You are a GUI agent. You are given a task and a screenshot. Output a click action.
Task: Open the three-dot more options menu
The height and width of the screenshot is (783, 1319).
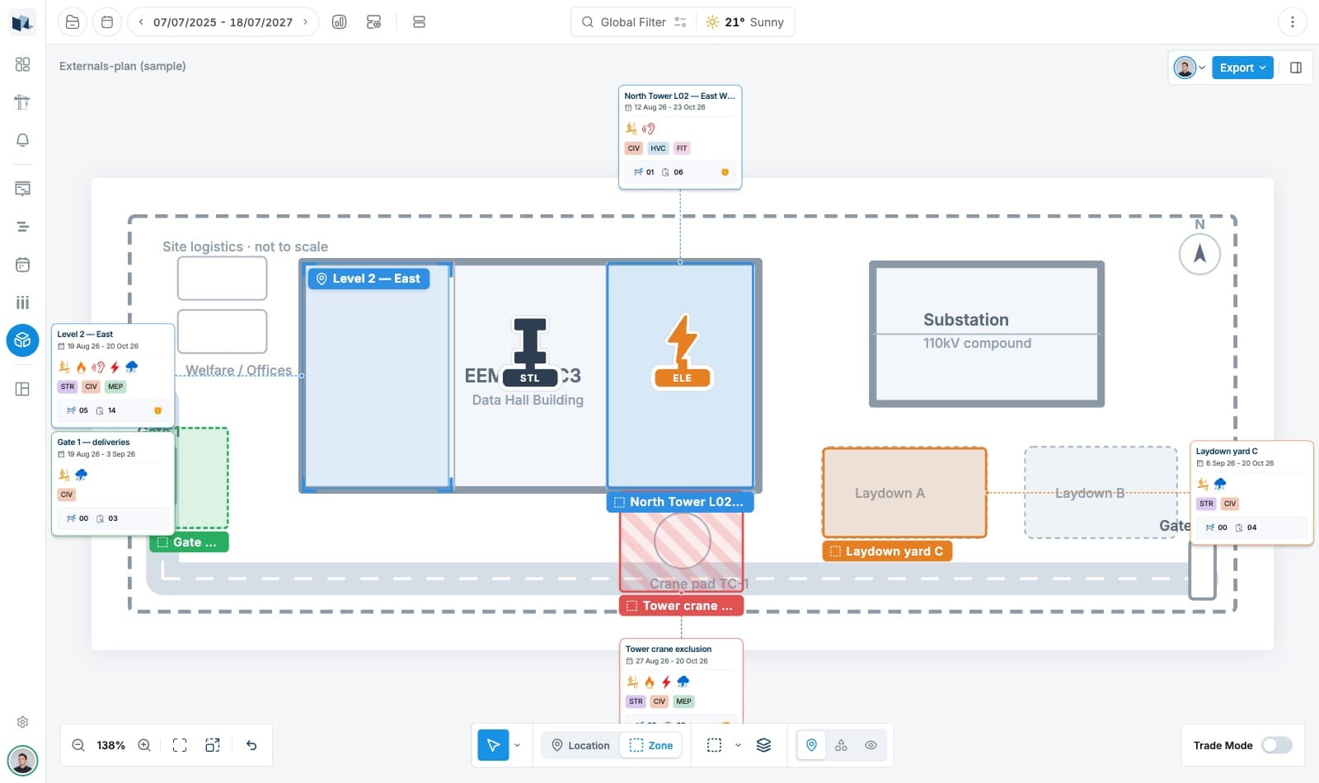pos(1292,22)
